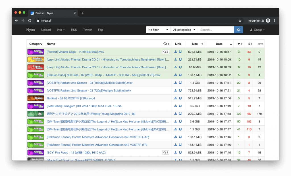Open Foxtrot Vinland Saga - 14 torrent page

75,52
